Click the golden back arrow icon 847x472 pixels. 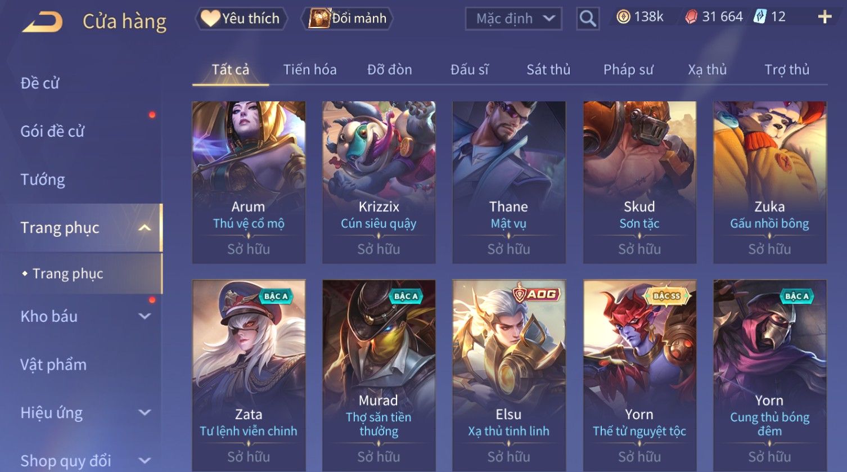(43, 21)
